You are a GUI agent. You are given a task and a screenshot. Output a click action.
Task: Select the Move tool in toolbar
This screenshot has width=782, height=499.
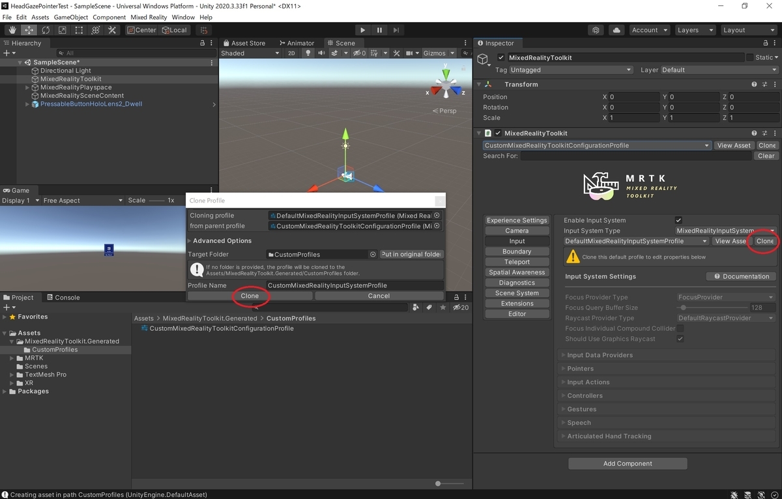[29, 30]
